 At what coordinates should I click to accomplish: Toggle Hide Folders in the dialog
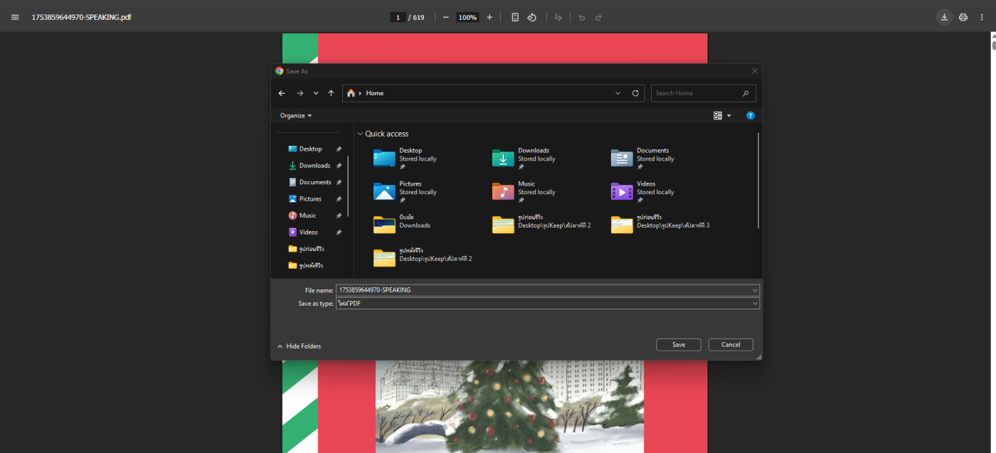point(299,346)
